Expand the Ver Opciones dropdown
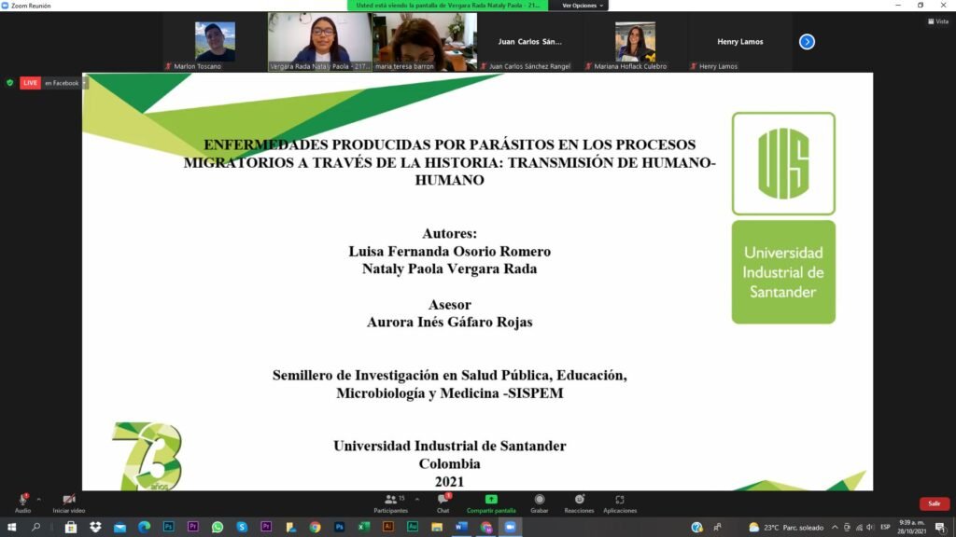This screenshot has width=956, height=537. click(583, 6)
